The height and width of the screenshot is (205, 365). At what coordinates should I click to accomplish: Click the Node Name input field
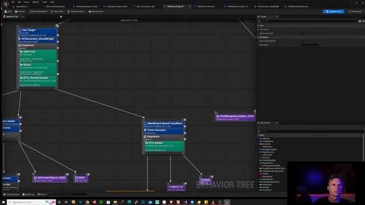click(x=310, y=45)
